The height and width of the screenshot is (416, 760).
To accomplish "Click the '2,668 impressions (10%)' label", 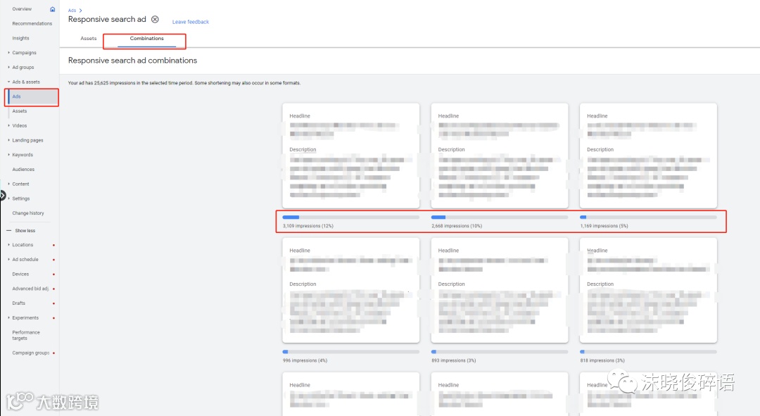I will (x=457, y=226).
